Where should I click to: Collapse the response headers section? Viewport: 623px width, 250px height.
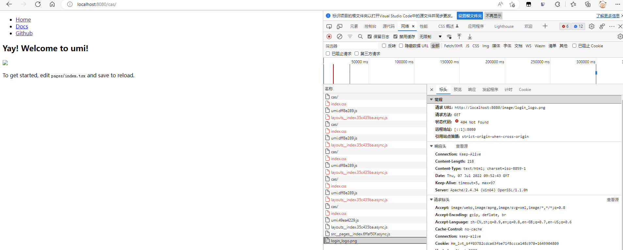[x=431, y=146]
